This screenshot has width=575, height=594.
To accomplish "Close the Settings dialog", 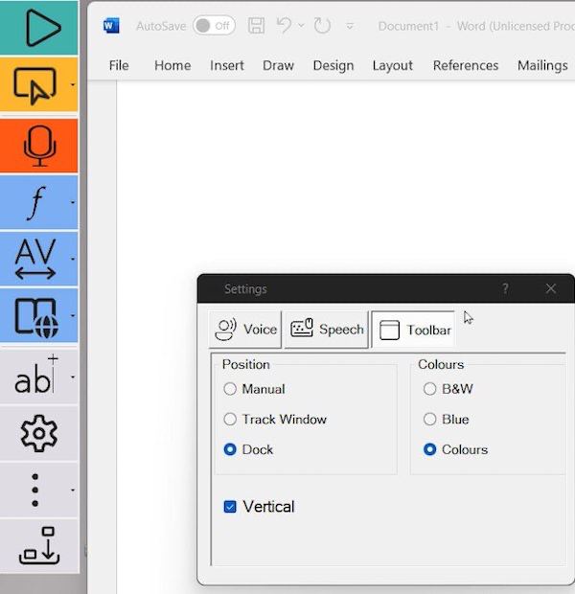I will click(551, 288).
